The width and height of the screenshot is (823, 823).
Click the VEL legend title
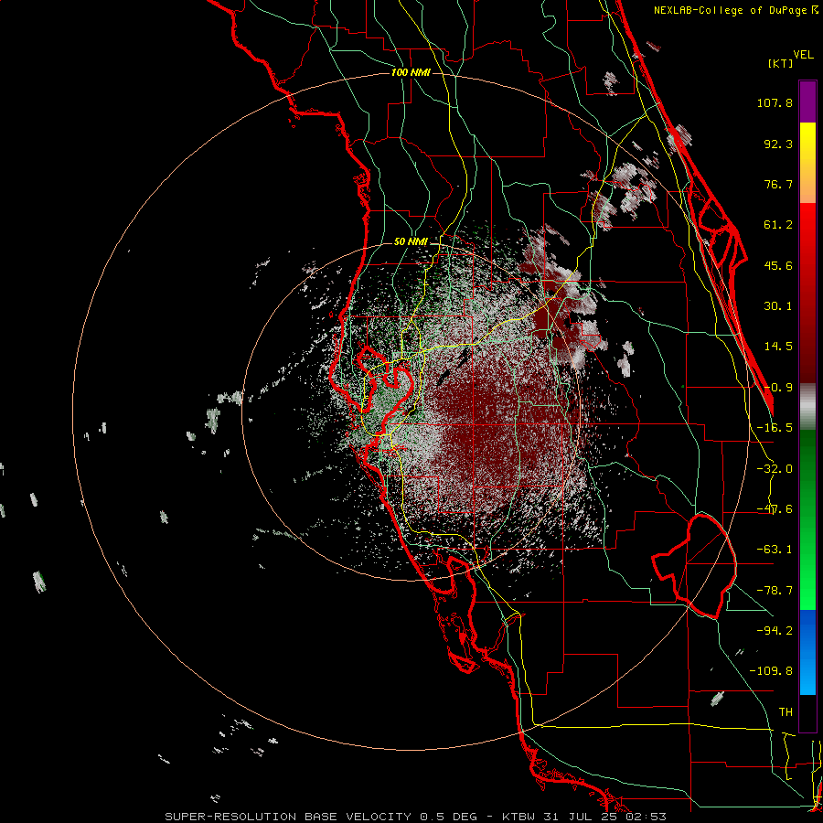pyautogui.click(x=803, y=55)
